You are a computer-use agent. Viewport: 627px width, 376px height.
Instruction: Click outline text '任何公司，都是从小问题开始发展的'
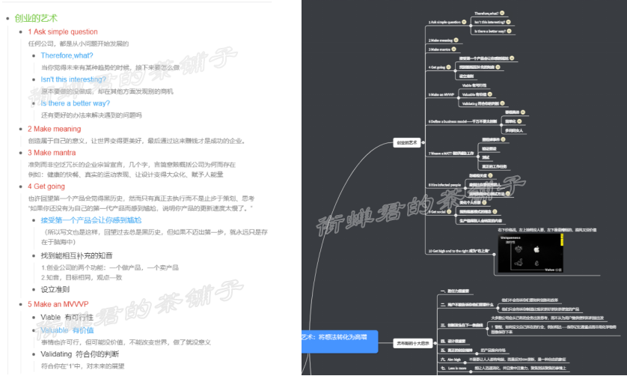point(79,43)
